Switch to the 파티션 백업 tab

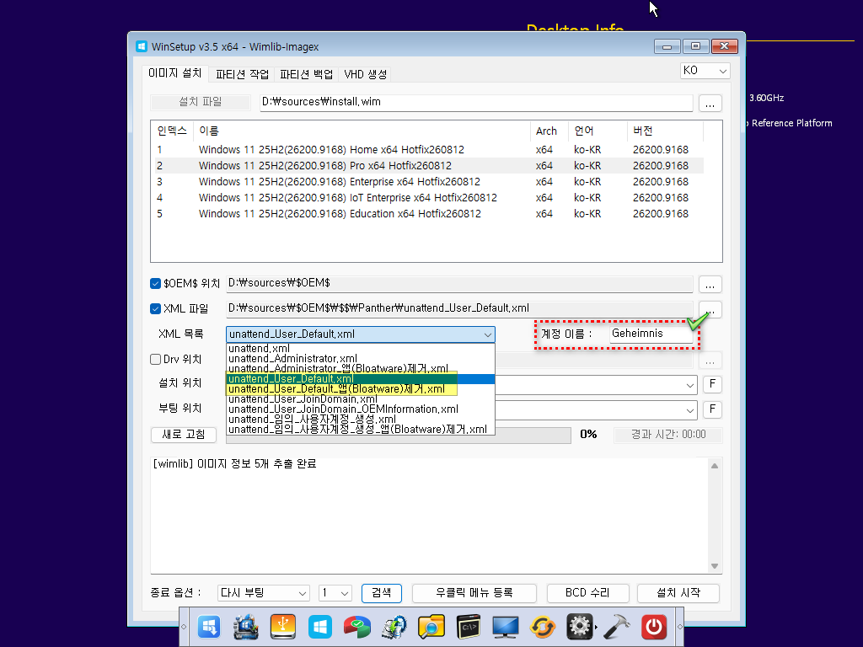(307, 74)
